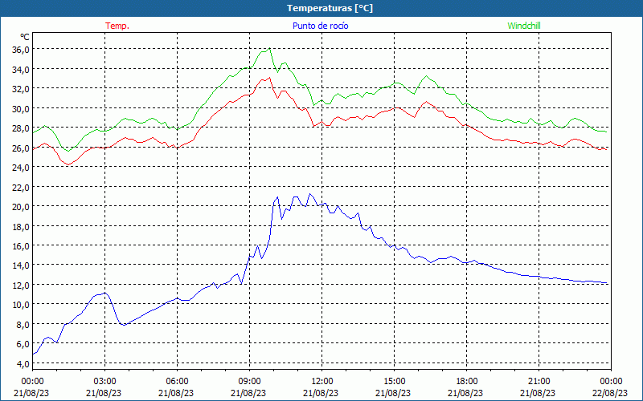Image resolution: width=643 pixels, height=401 pixels.
Task: Click the 21:00 time axis label
Action: click(539, 382)
